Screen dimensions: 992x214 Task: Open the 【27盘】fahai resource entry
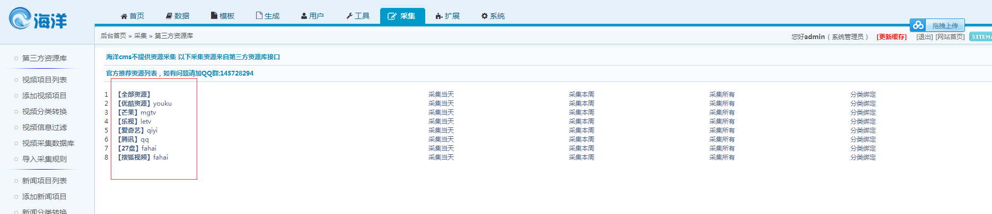pos(136,148)
